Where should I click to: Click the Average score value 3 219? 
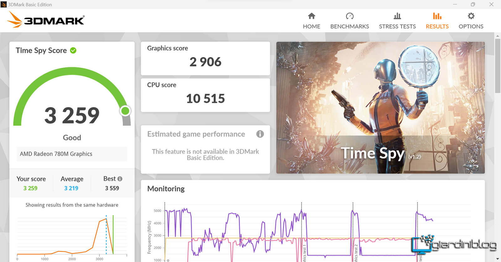(x=71, y=188)
